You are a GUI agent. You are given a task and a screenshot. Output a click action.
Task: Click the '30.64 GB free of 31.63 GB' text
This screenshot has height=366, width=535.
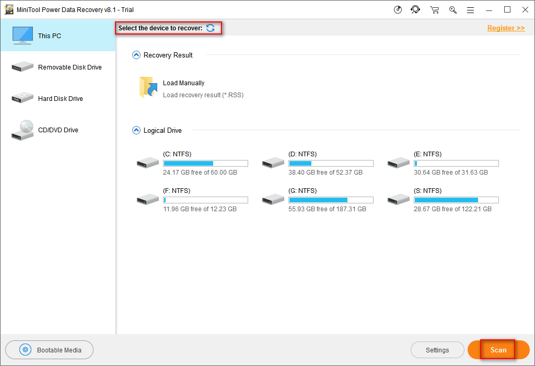pos(451,173)
